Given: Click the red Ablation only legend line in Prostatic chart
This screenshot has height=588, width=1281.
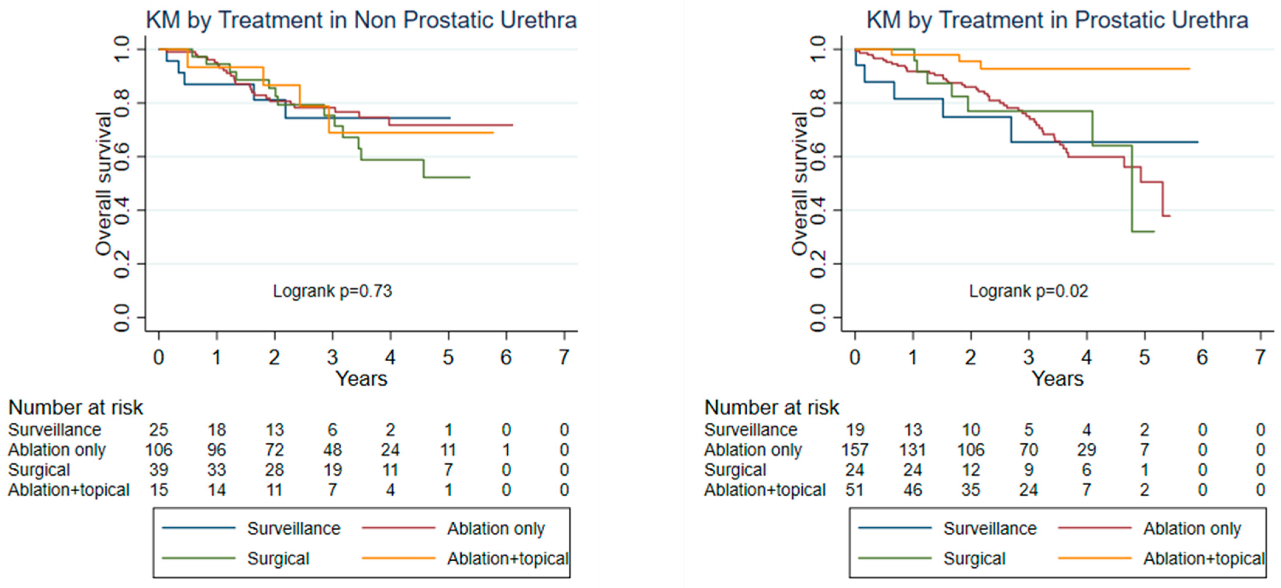Looking at the screenshot, I should (x=1094, y=528).
